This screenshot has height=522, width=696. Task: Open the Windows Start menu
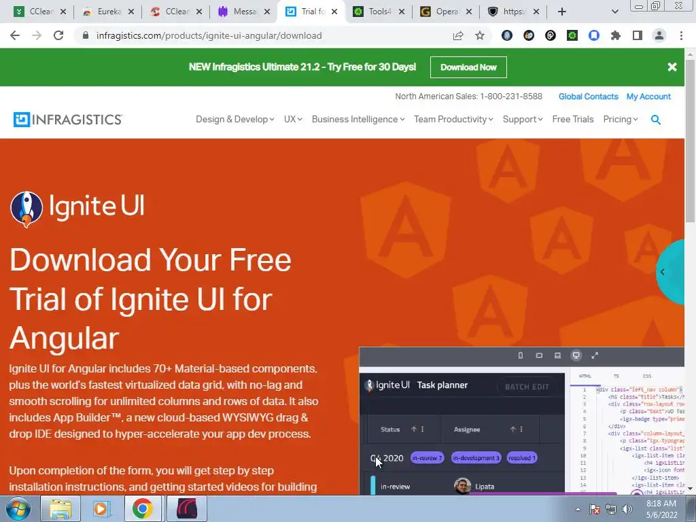(17, 508)
